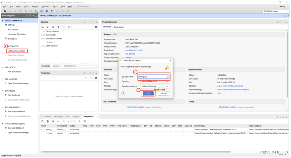Open Properties panel settings gear
The image size is (291, 158).
(96, 78)
